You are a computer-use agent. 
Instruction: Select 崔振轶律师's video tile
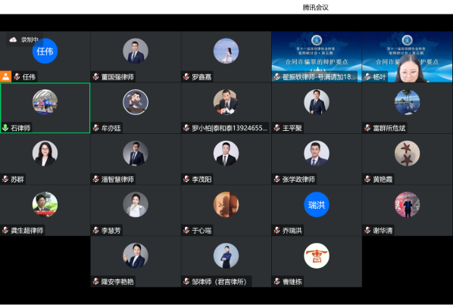click(x=317, y=57)
